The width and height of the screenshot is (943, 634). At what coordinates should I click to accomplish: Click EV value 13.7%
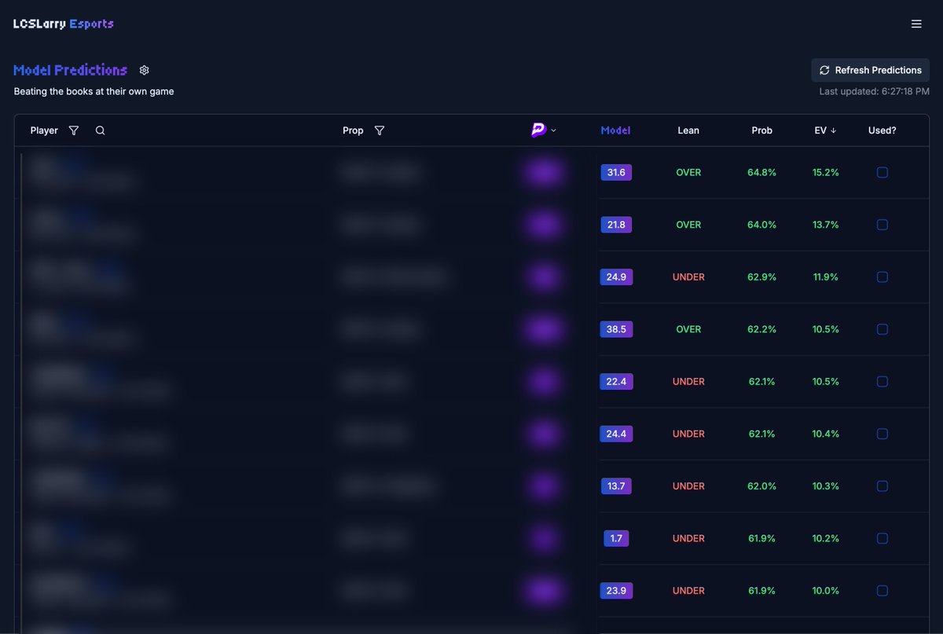click(x=825, y=225)
